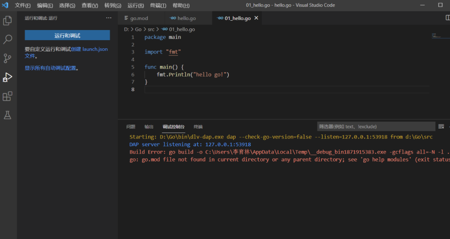
Task: Click the debug console filter input field
Action: tap(375, 126)
